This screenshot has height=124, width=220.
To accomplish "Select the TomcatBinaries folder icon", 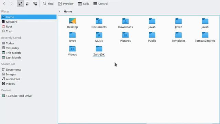I will (x=205, y=35).
